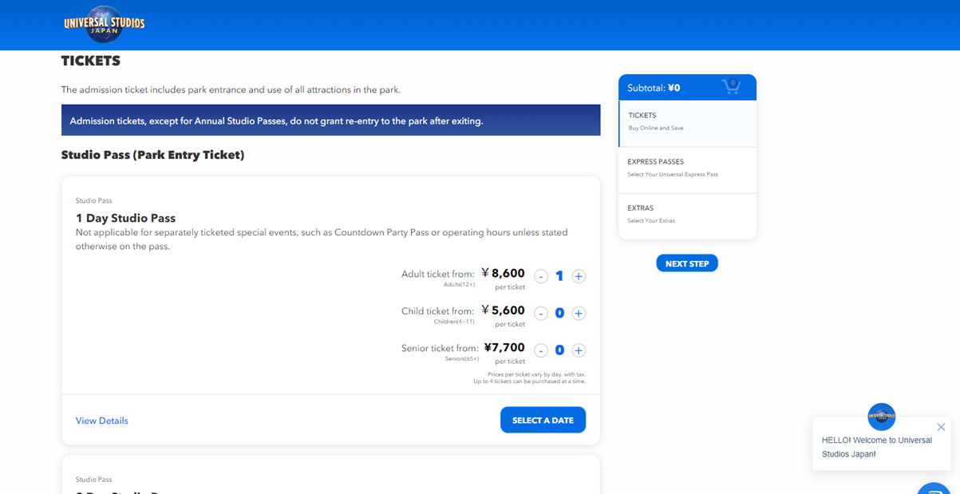Image resolution: width=960 pixels, height=494 pixels.
Task: Click the Child ticket quantity value 0
Action: pyautogui.click(x=559, y=314)
